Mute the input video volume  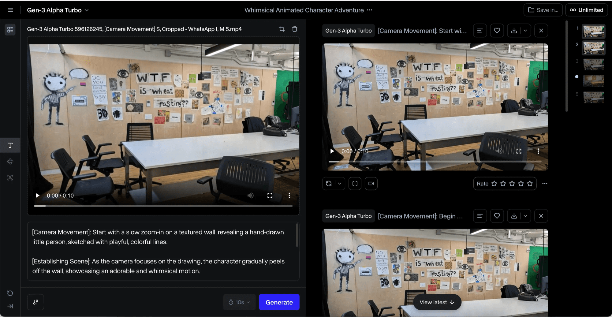pyautogui.click(x=250, y=196)
